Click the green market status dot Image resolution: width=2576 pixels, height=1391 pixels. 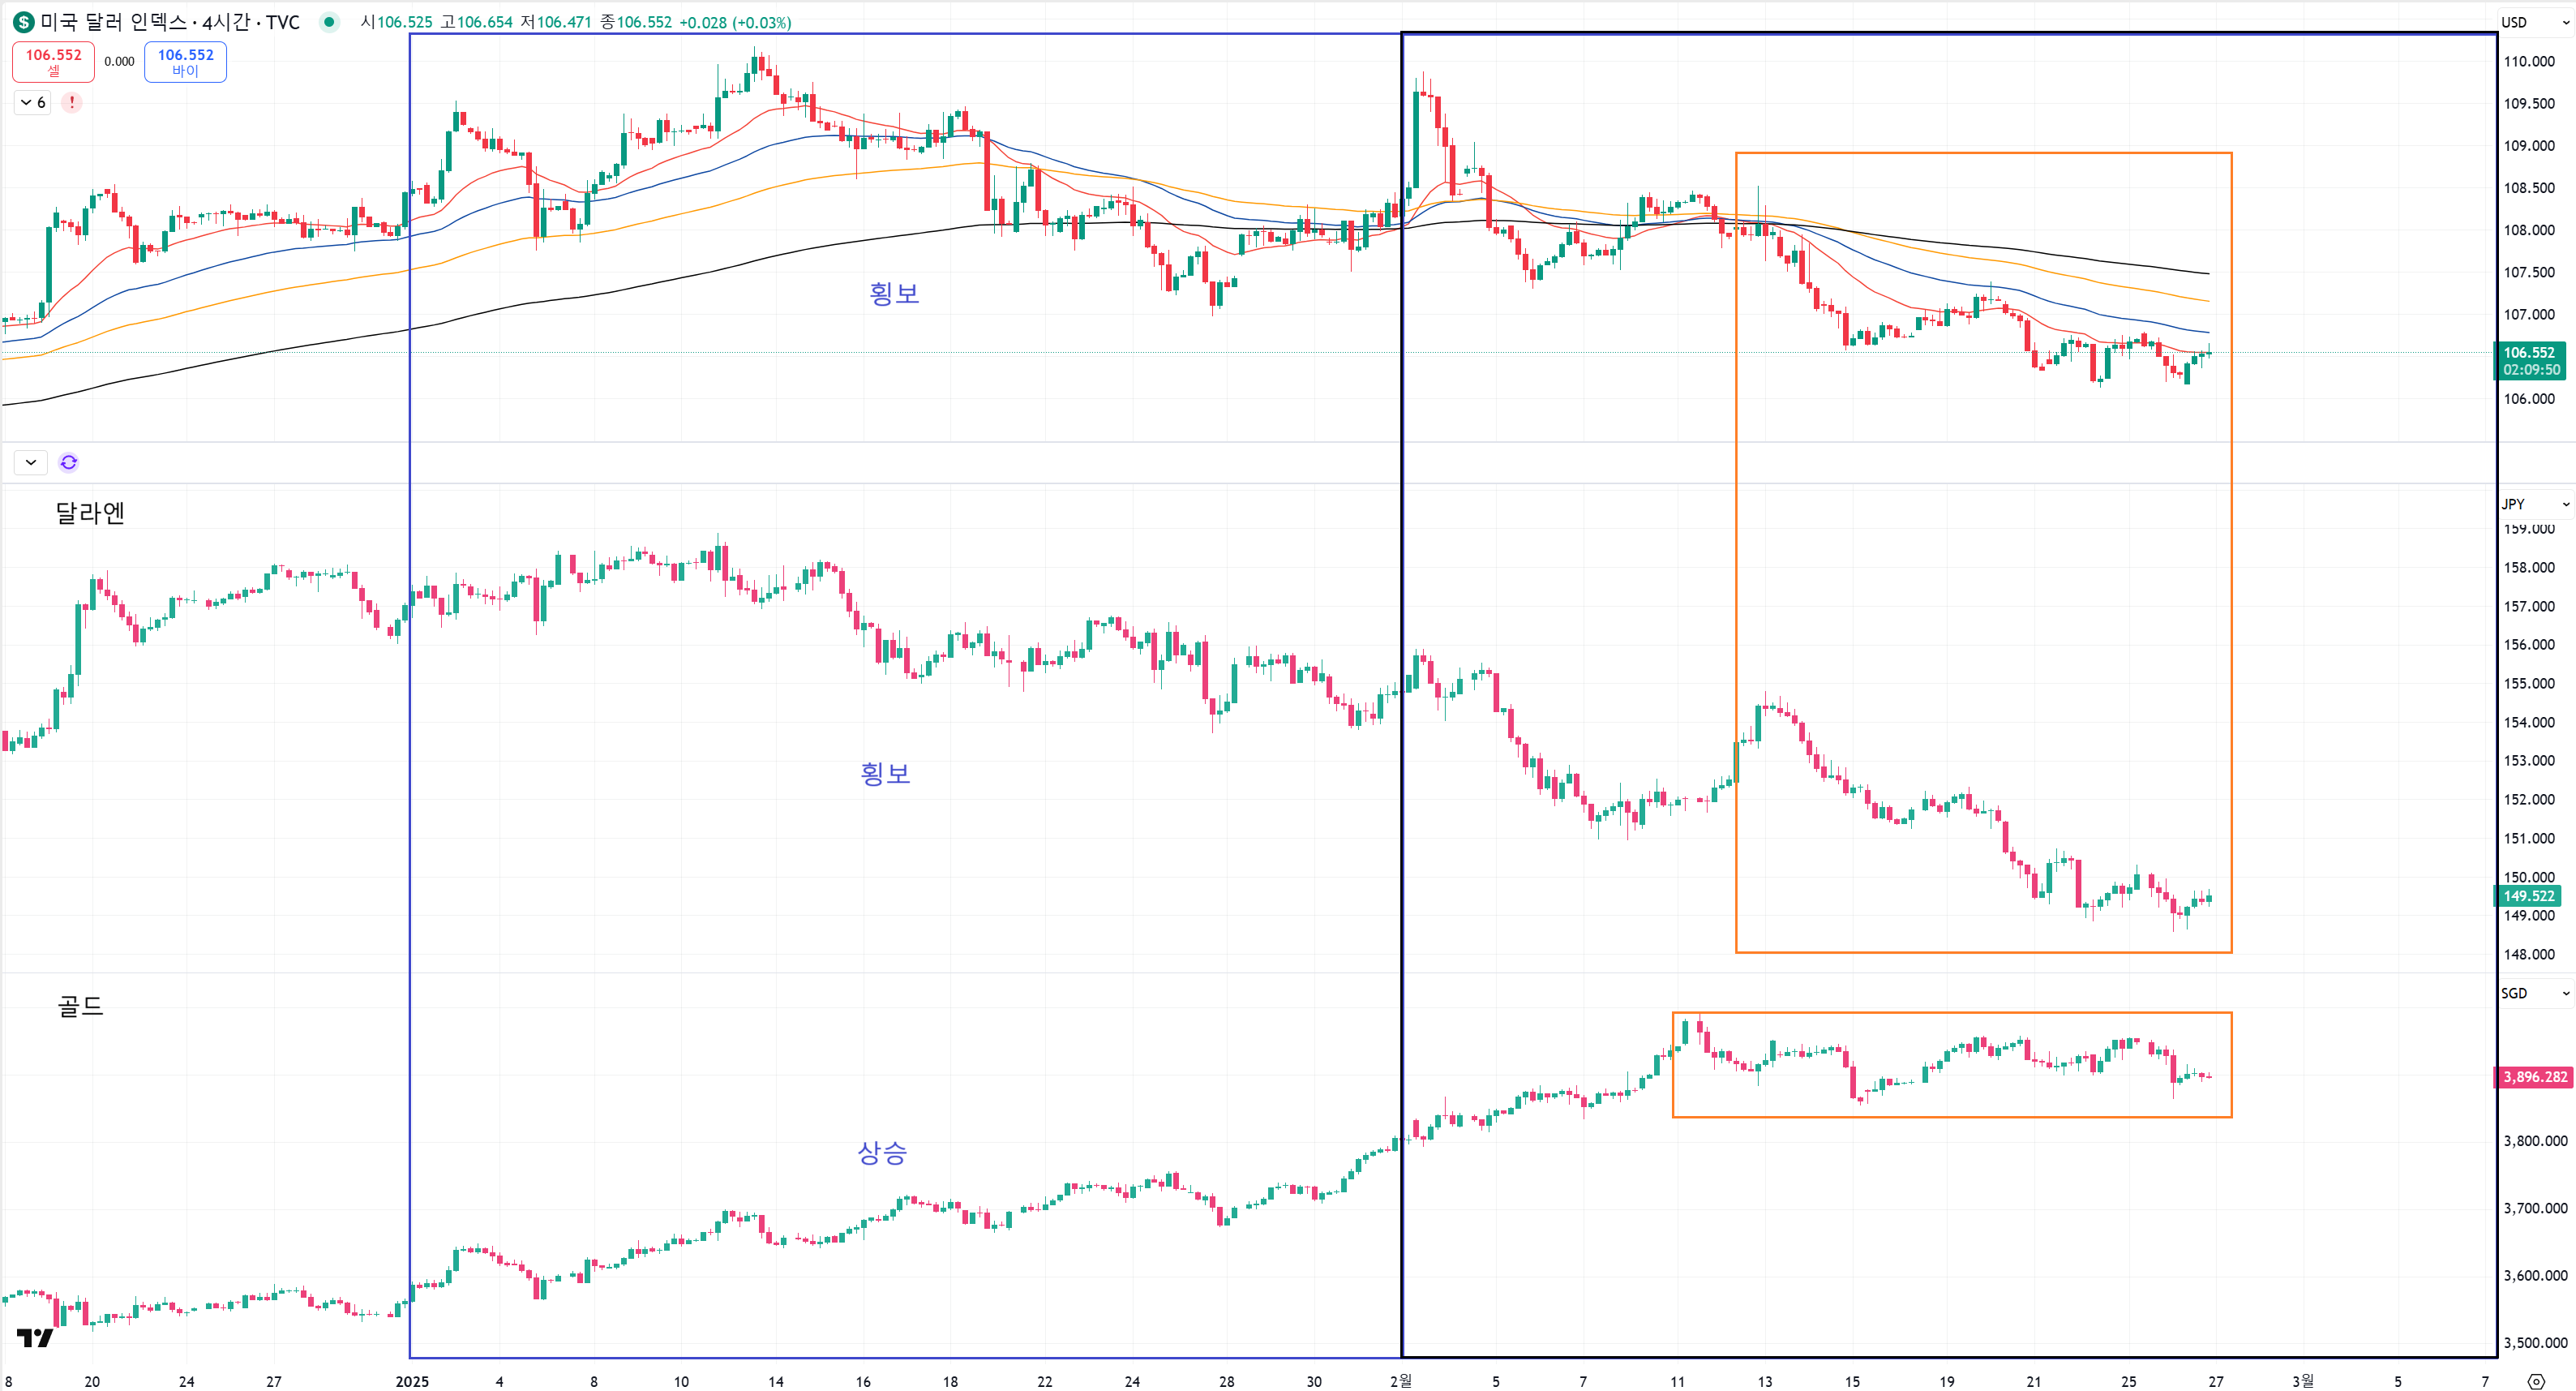(328, 22)
